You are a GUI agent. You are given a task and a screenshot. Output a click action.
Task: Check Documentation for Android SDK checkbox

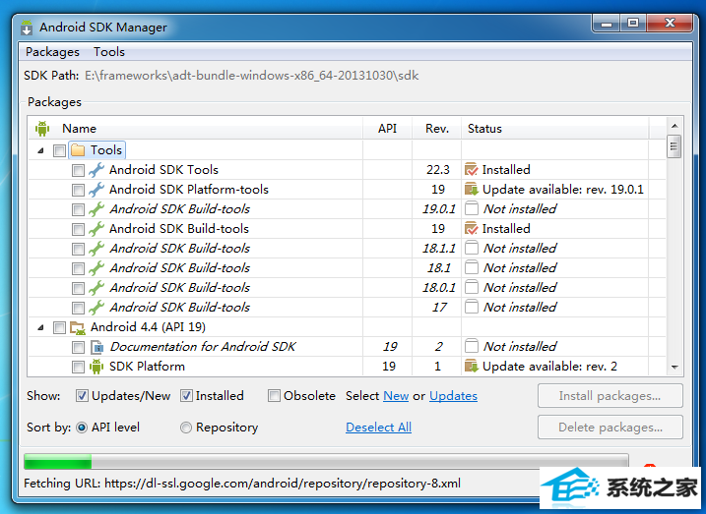(78, 347)
